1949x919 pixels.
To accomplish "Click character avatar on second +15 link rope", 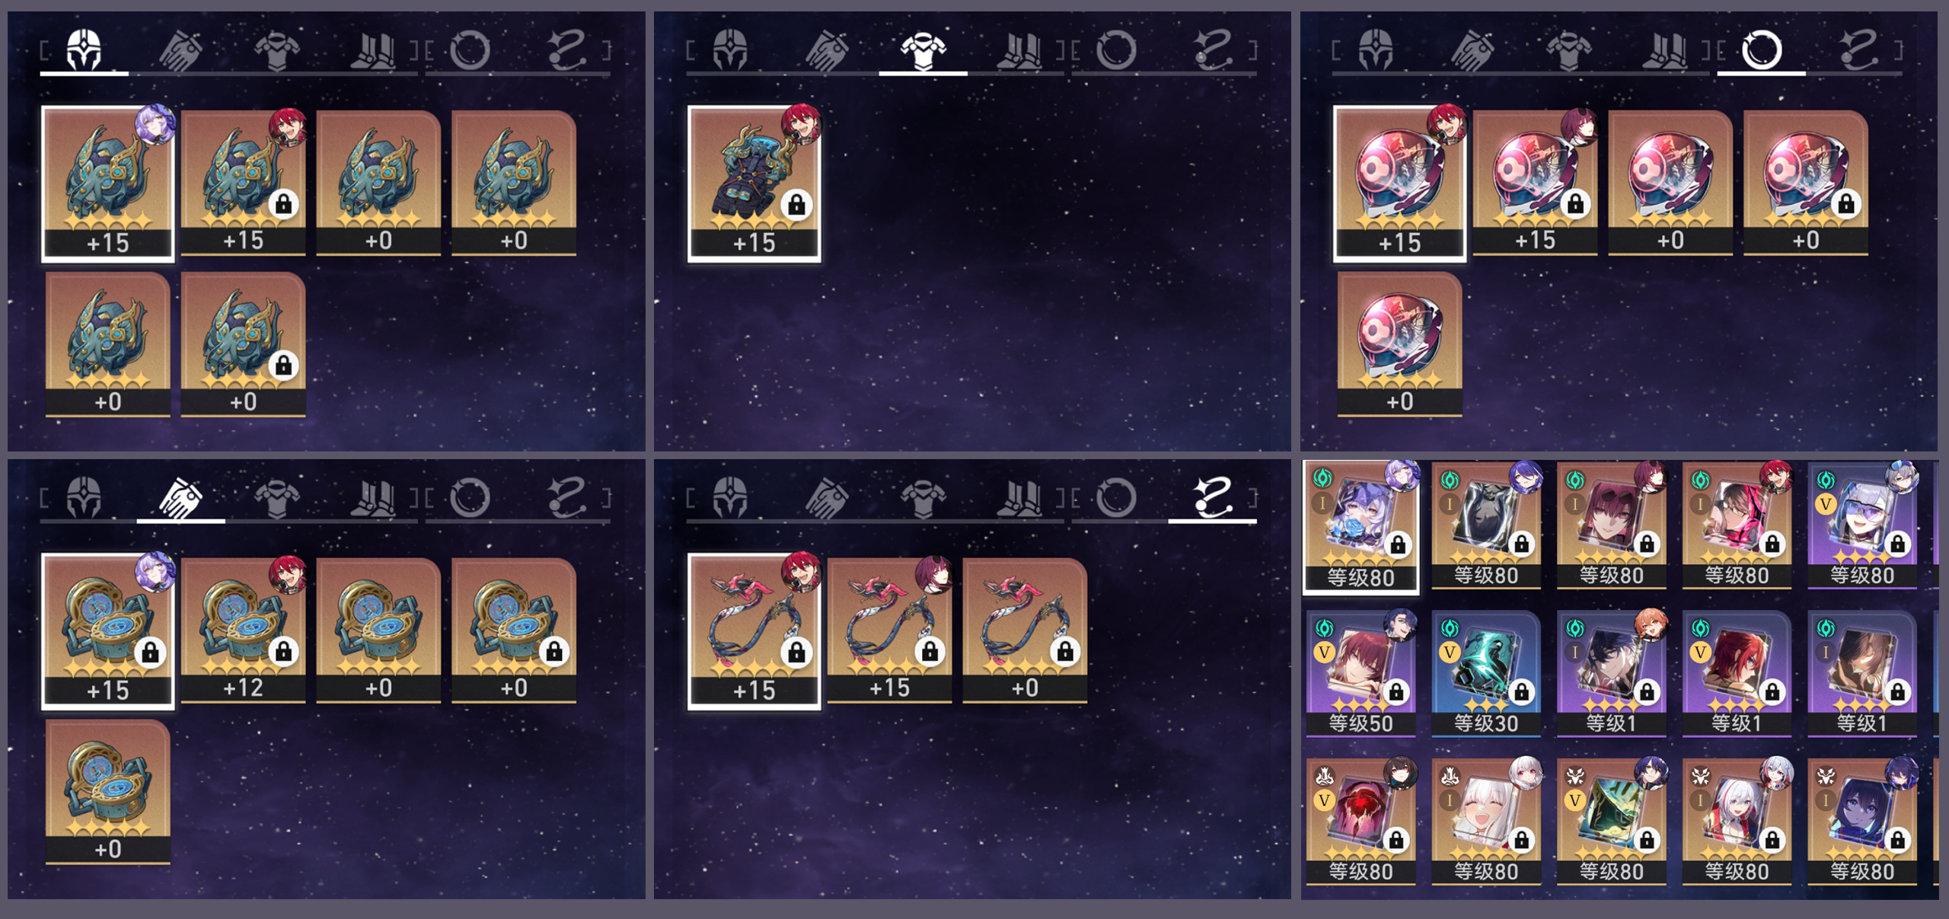I will [933, 574].
